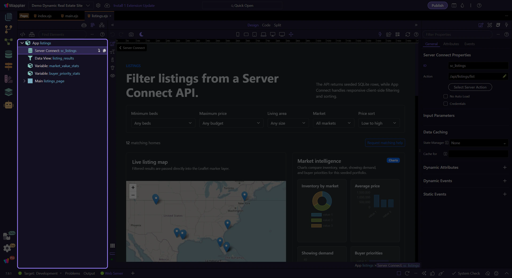512x278 pixels.
Task: Click the Select Server Action button
Action: (470, 87)
